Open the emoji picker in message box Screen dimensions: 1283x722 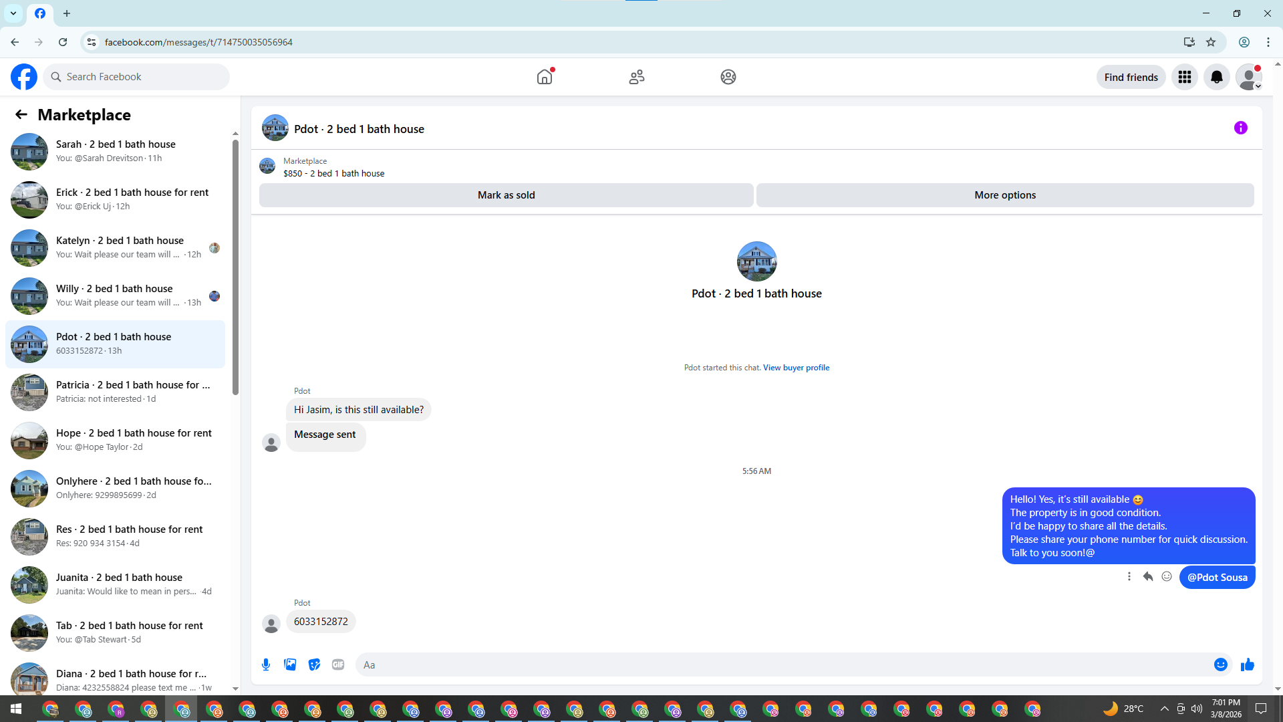(1220, 665)
